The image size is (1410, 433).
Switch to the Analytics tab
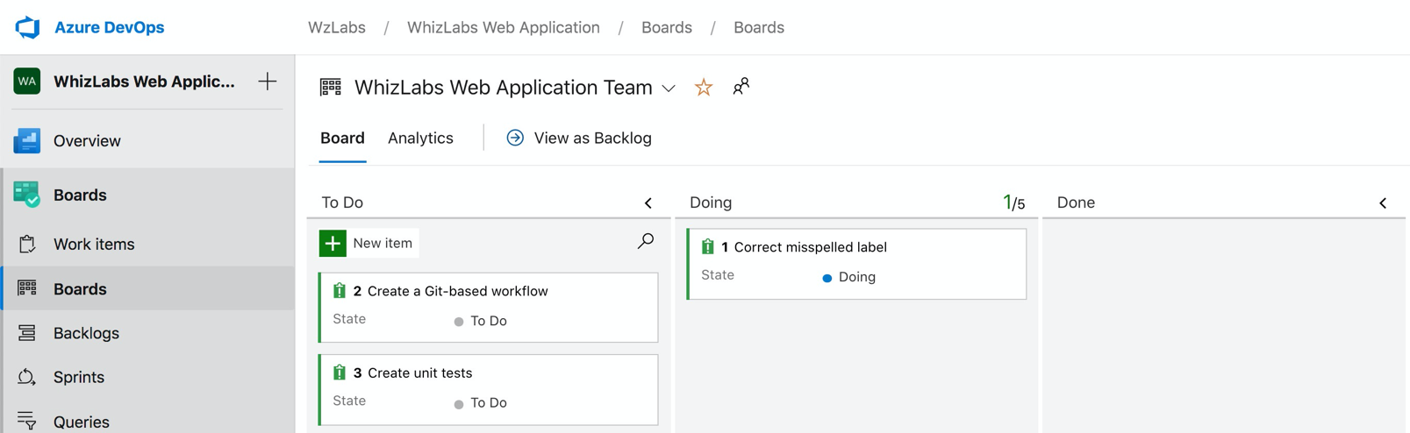click(x=420, y=138)
